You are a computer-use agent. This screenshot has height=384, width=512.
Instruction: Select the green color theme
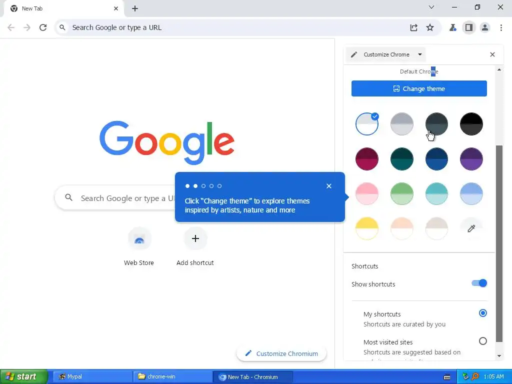coord(401,193)
